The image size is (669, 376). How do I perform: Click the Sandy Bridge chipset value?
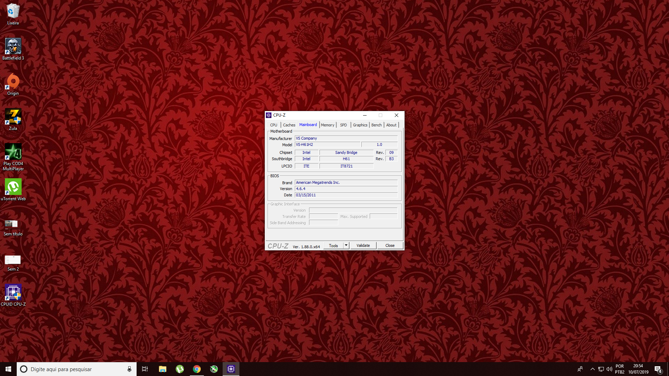(346, 152)
